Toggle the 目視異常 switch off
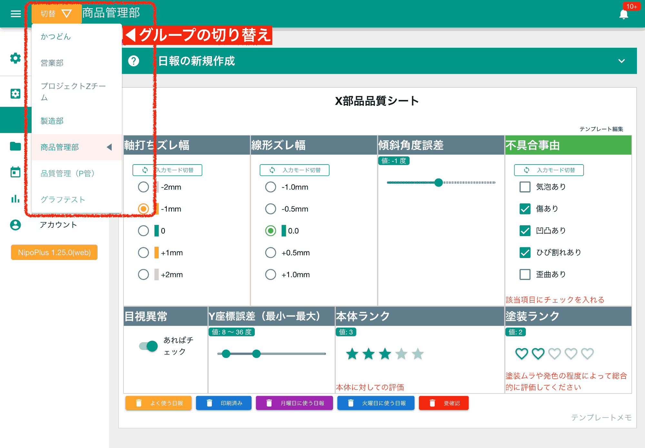 (149, 346)
